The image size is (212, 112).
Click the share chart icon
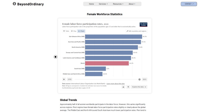click(128, 87)
